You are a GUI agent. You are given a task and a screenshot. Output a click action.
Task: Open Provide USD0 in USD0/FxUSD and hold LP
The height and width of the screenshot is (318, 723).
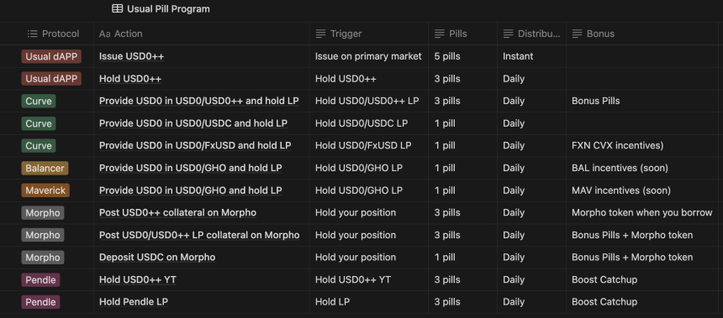195,145
